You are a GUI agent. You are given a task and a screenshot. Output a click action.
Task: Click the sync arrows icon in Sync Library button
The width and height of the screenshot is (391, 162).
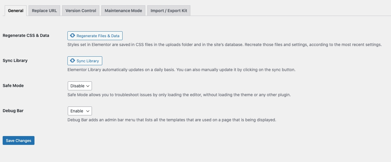coord(72,61)
